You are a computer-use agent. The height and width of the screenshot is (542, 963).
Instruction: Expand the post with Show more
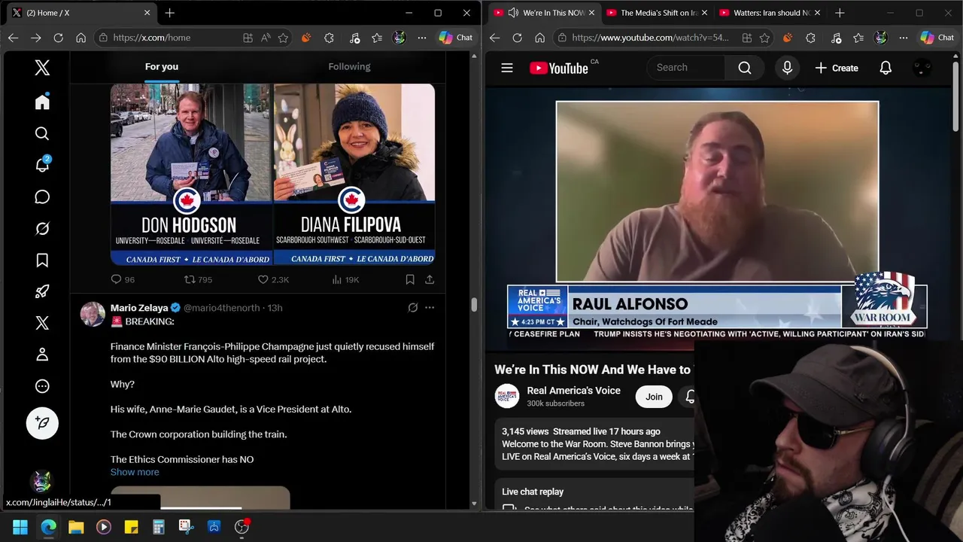pos(135,472)
